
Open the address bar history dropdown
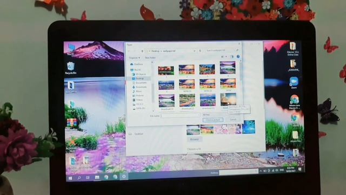coord(195,51)
